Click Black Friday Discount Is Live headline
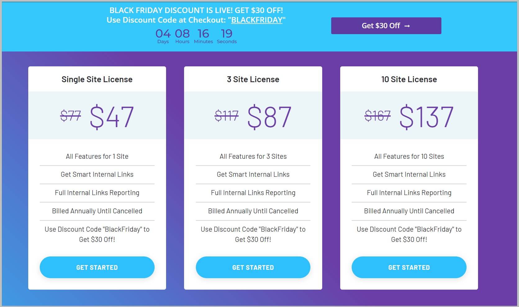 click(x=196, y=10)
